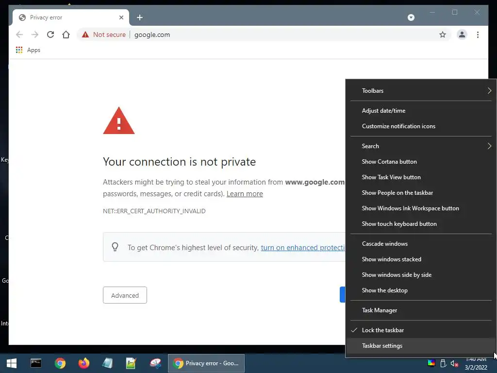Open the Apps grid shortcut icon
497x373 pixels.
coord(19,50)
